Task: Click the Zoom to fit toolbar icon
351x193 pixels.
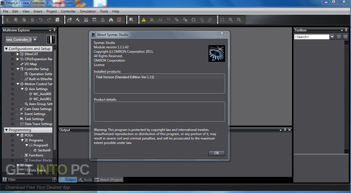Action: point(222,20)
